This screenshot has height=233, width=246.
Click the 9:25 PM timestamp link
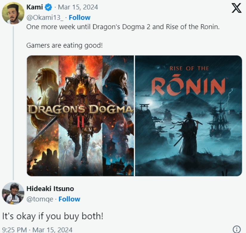pos(37,230)
